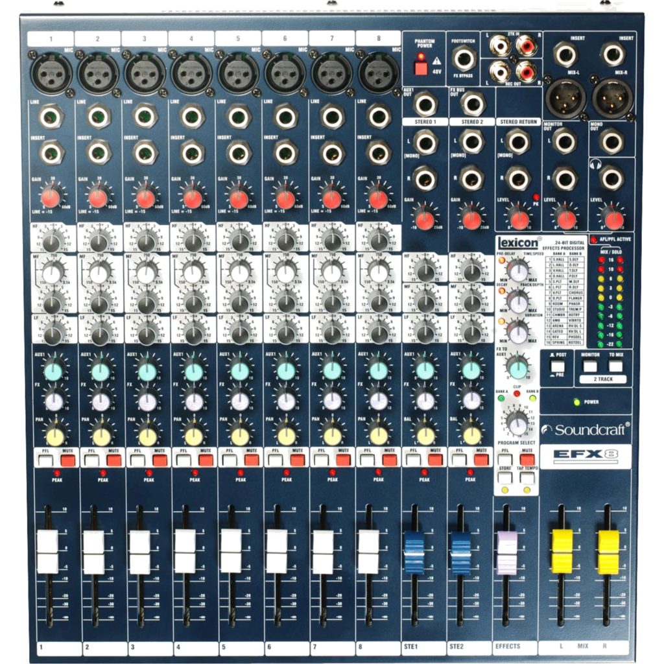Toggle the Post/Pre button near AUX1
Viewport: 664px width, 664px height.
coord(558,366)
